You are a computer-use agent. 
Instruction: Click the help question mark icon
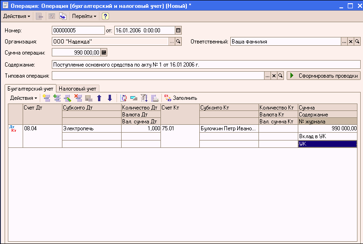click(105, 16)
